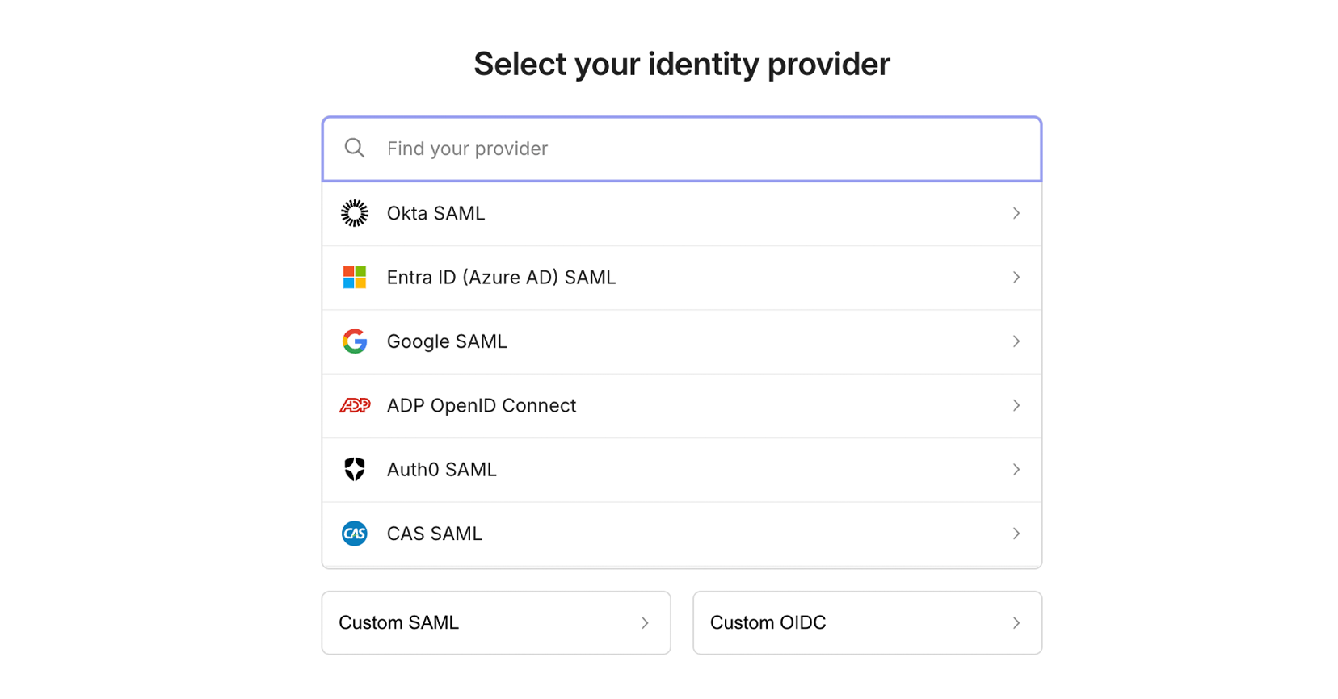1338x699 pixels.
Task: Click the Okta SAML provider icon
Action: click(x=354, y=213)
